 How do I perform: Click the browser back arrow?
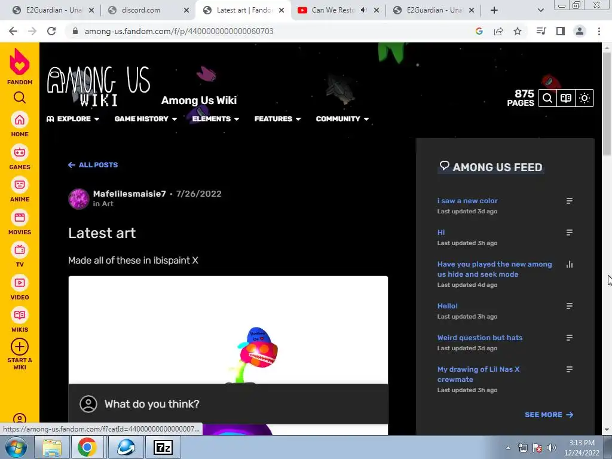tap(13, 31)
